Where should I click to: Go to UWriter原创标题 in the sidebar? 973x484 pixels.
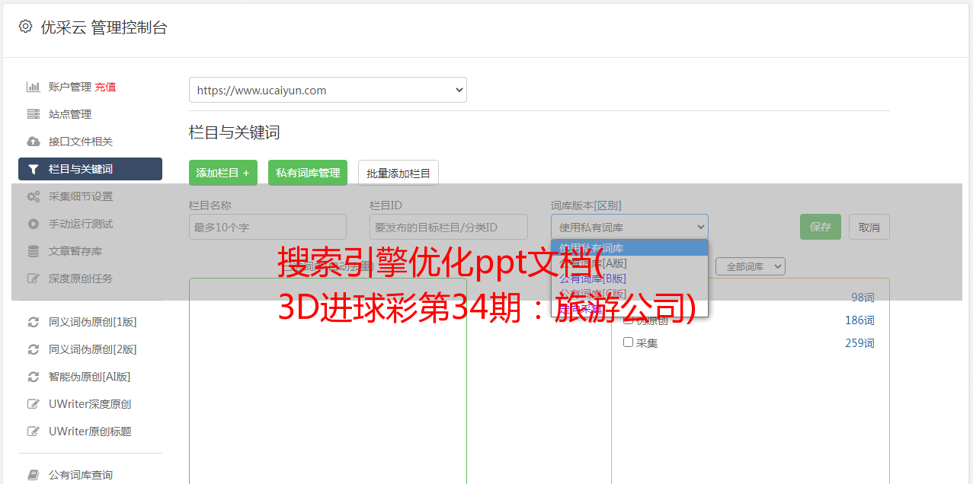(91, 431)
